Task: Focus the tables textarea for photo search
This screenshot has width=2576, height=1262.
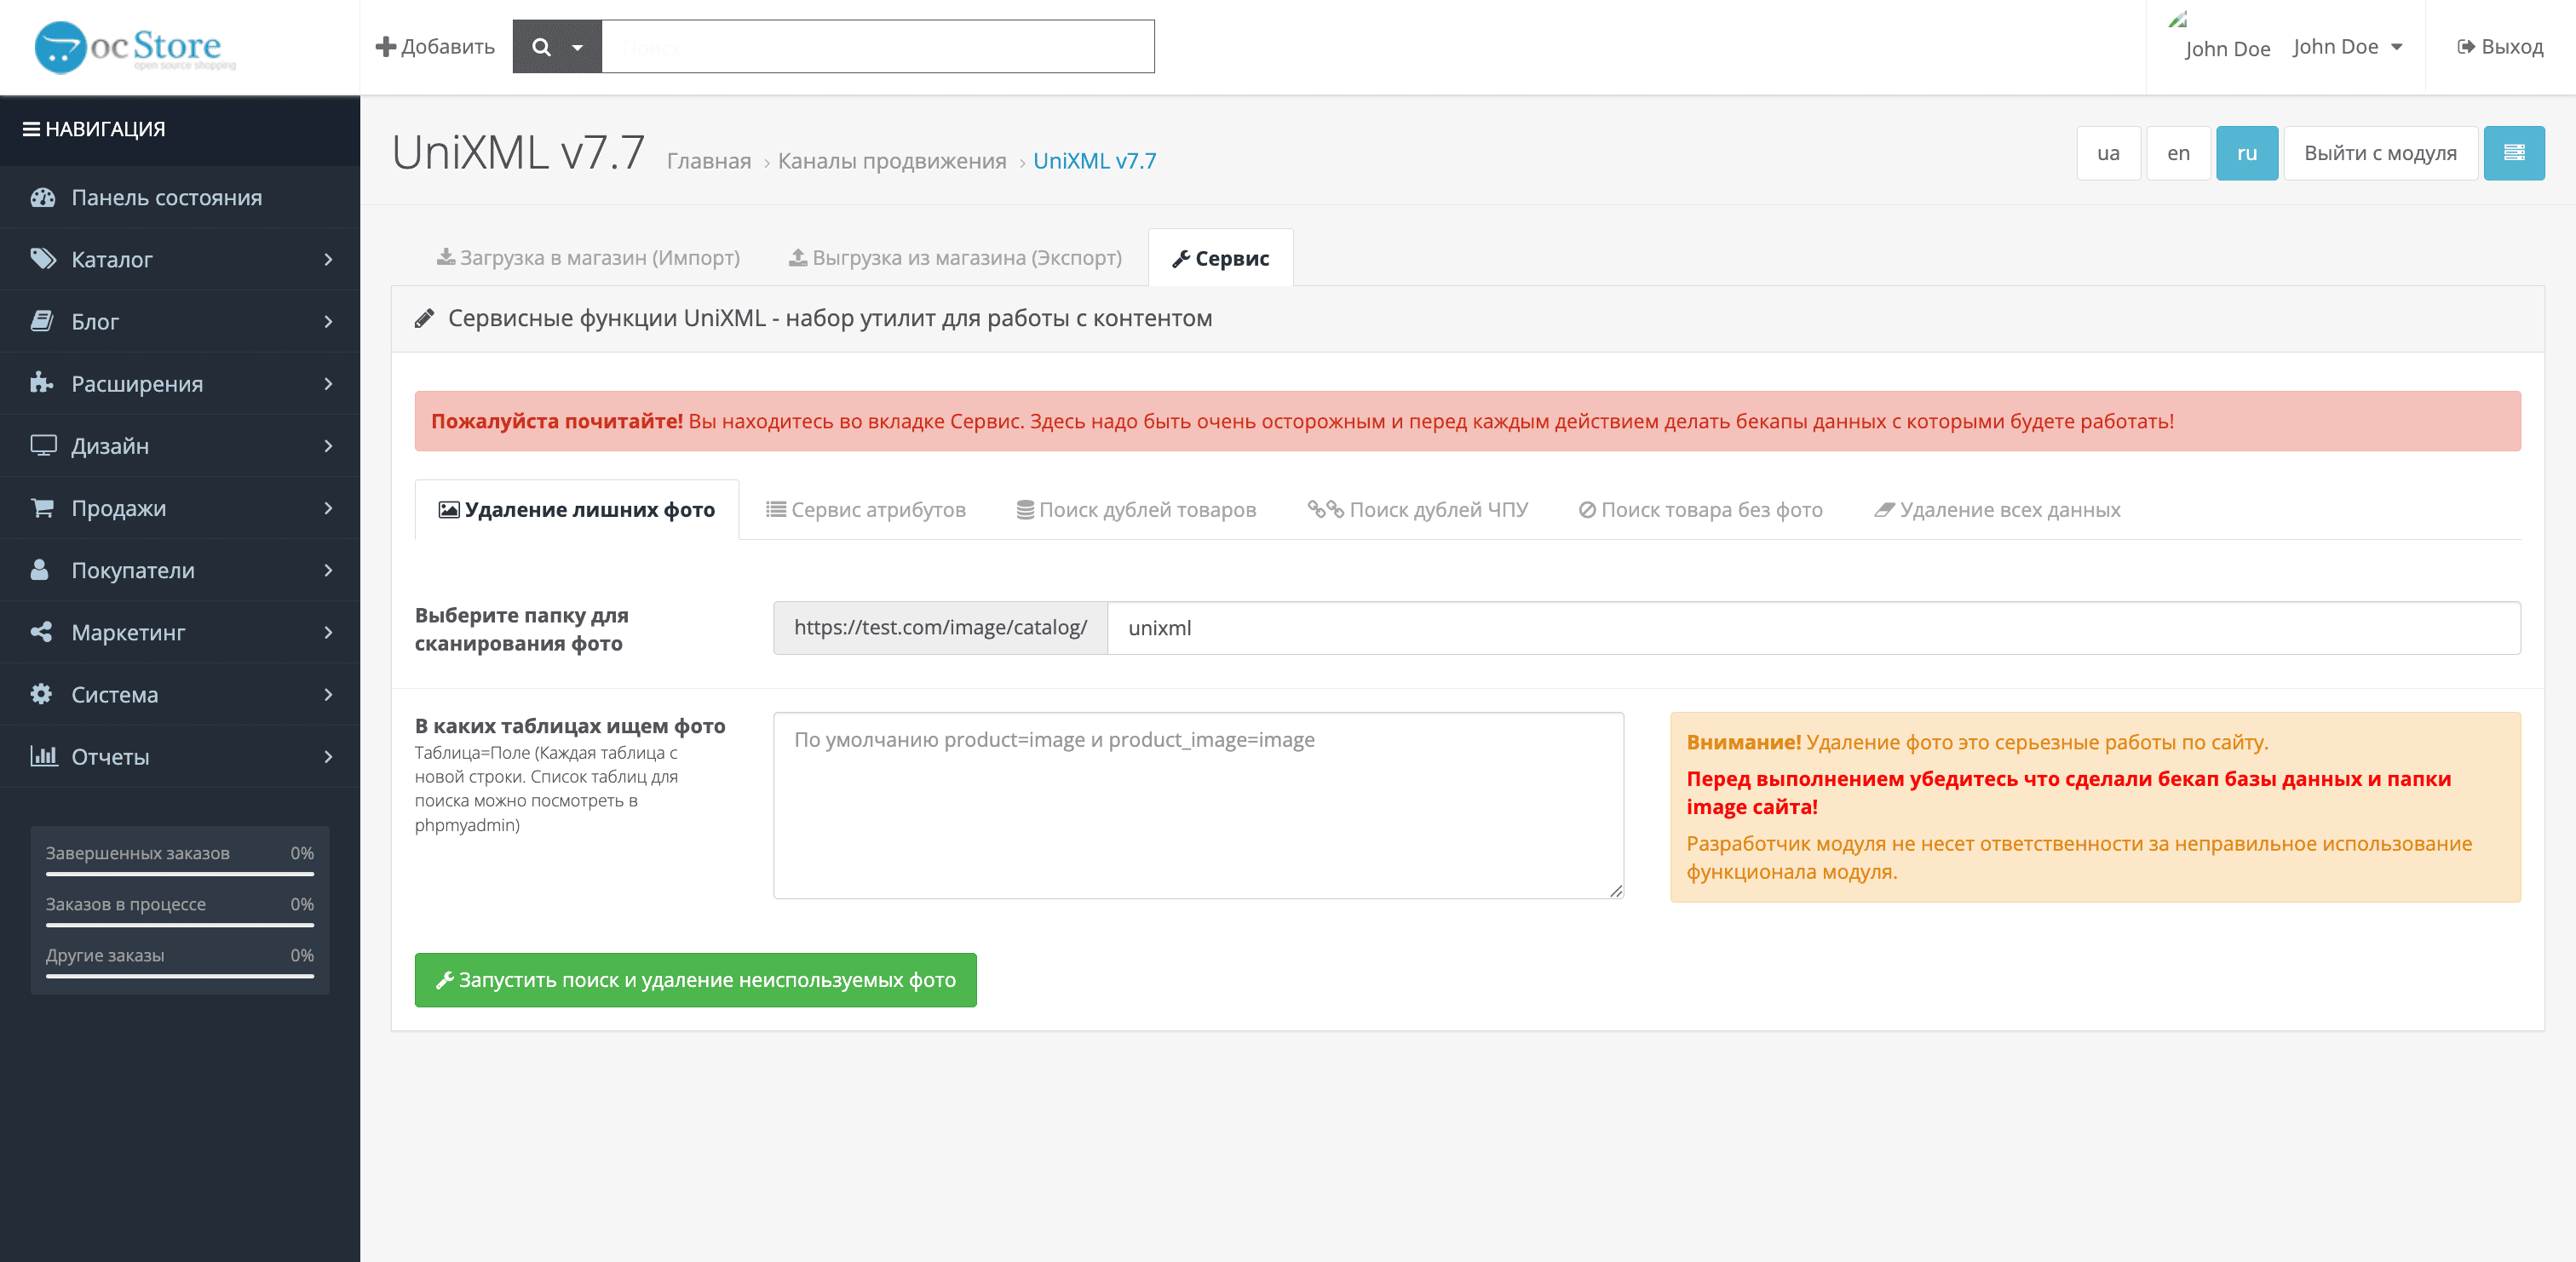Action: coord(1198,806)
